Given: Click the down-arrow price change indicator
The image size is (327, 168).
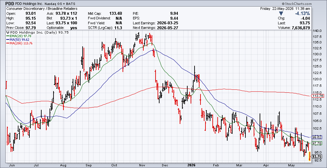Looking at the screenshot, I should [281, 13].
